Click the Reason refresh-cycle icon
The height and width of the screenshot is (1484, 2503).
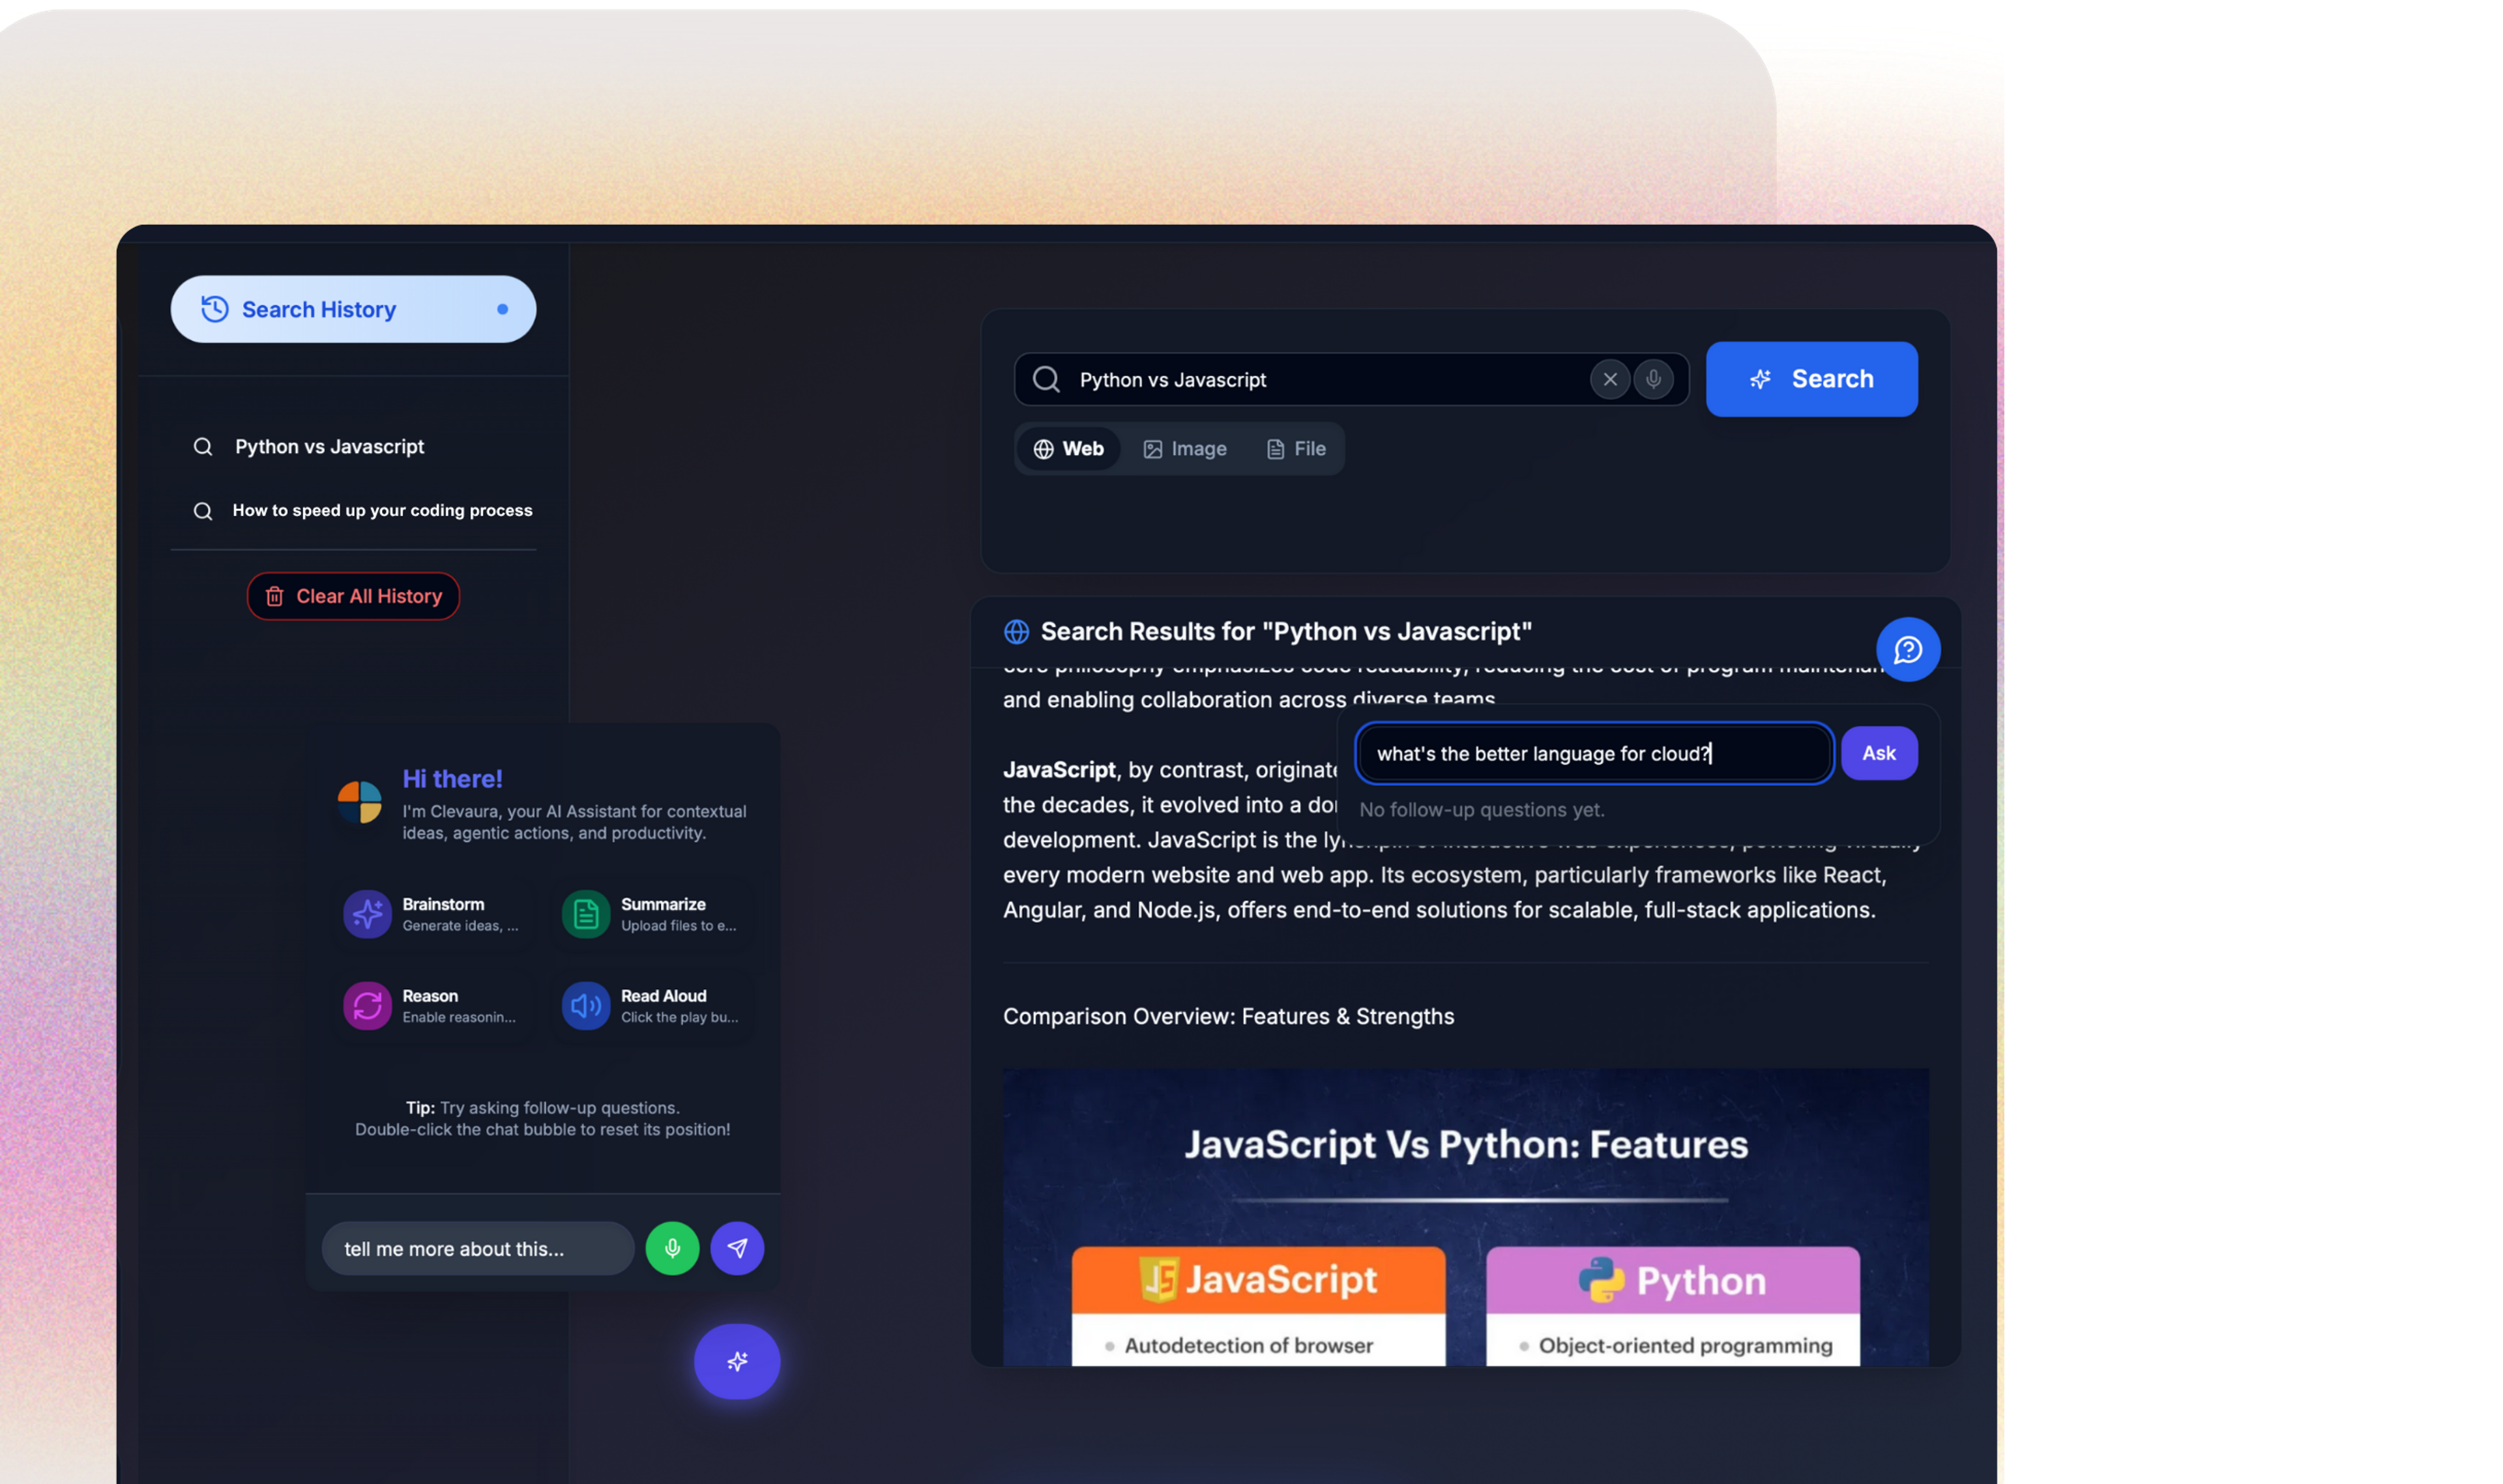pos(367,1006)
